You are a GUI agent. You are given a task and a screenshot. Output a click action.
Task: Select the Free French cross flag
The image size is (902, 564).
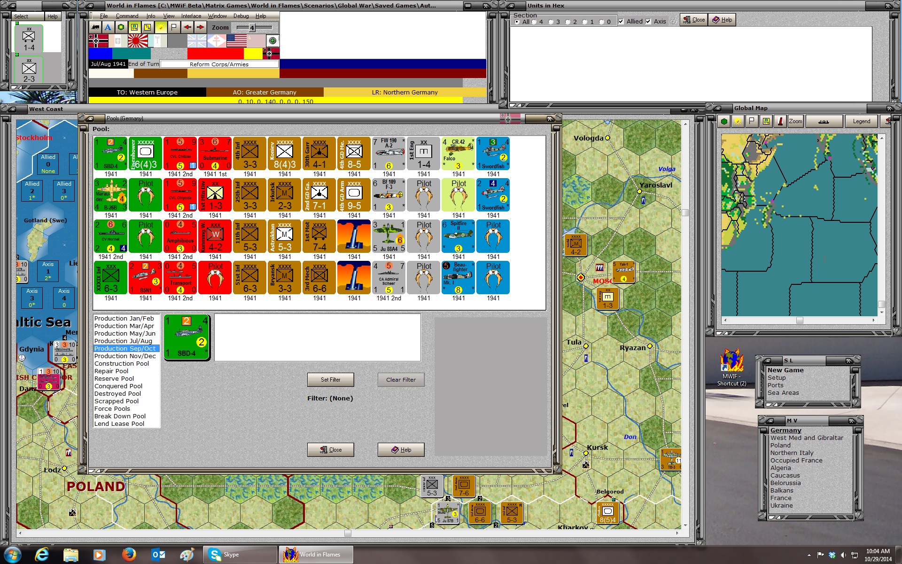point(217,41)
